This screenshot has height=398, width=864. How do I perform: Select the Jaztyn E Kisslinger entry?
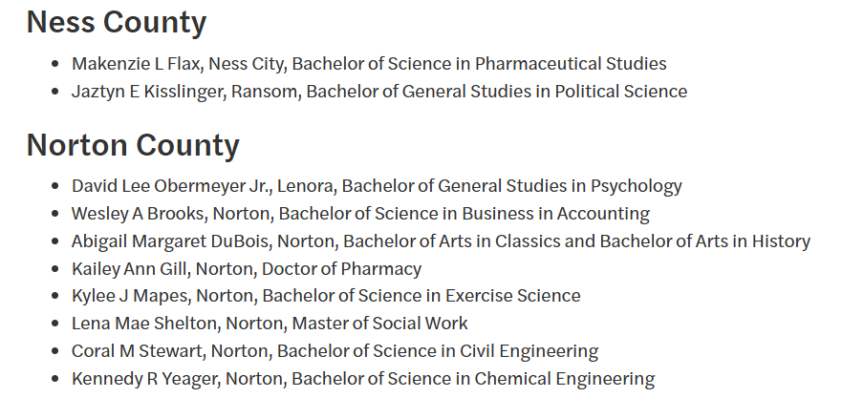click(x=379, y=92)
